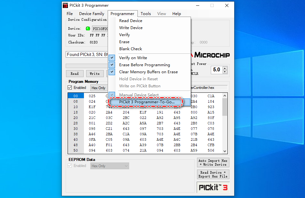This screenshot has height=198, width=305.
Task: Click Auto Import Hex + Write Device
Action: pos(213,162)
